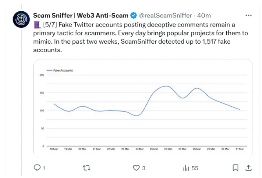Click the 24 Mar axis label
Screen dimensions: 262x178
(x=140, y=149)
